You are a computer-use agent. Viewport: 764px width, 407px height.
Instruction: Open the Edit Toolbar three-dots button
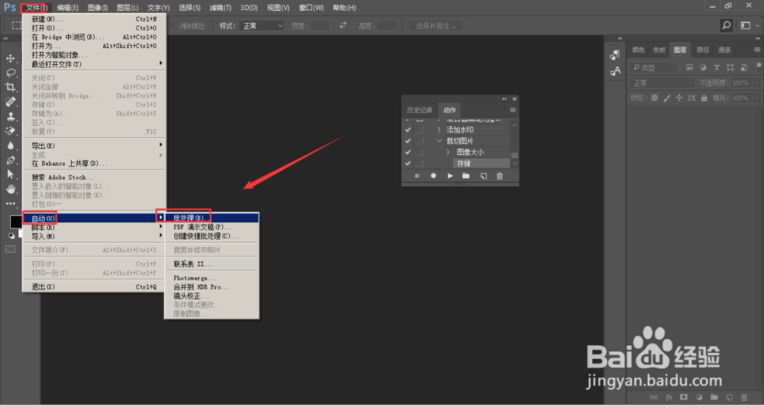click(x=10, y=203)
